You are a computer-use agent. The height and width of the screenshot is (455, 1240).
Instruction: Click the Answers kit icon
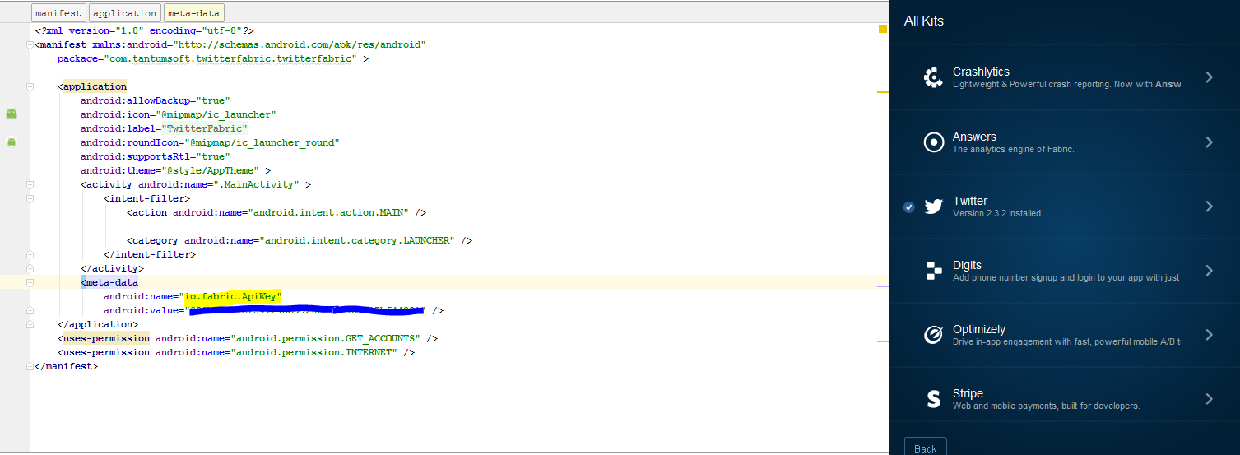[933, 142]
